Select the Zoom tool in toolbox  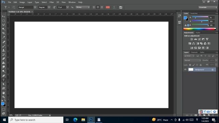(3, 97)
